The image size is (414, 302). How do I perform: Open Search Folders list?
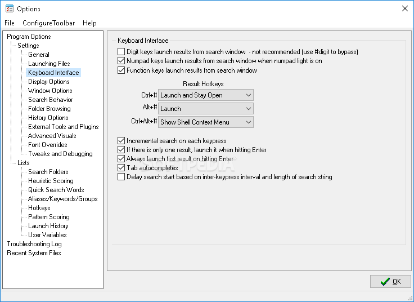(x=48, y=172)
